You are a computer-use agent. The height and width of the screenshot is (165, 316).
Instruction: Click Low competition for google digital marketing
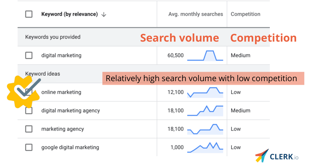[x=236, y=148]
